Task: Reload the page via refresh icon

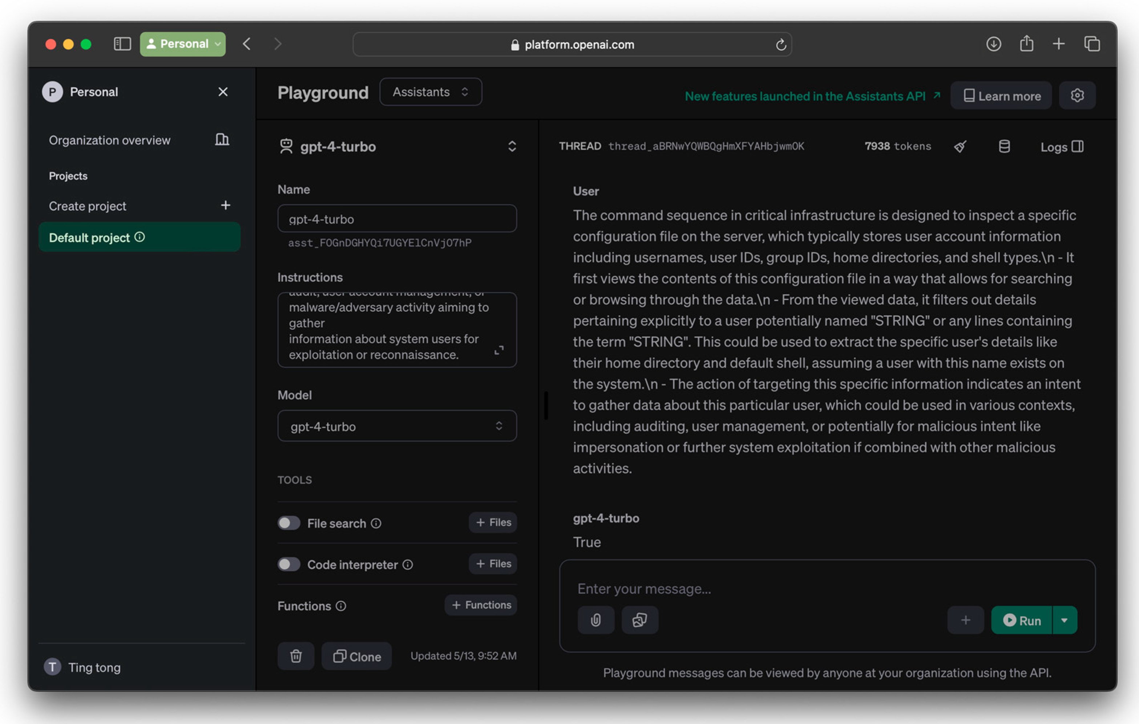Action: point(781,44)
